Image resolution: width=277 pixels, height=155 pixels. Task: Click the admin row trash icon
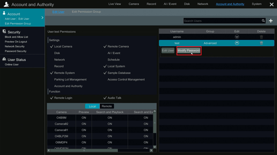tap(261, 37)
